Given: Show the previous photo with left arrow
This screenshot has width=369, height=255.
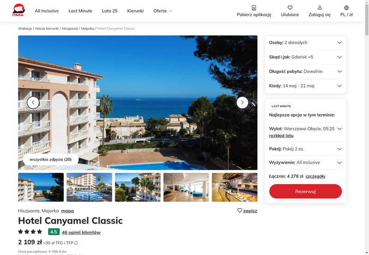Looking at the screenshot, I should click(x=33, y=102).
